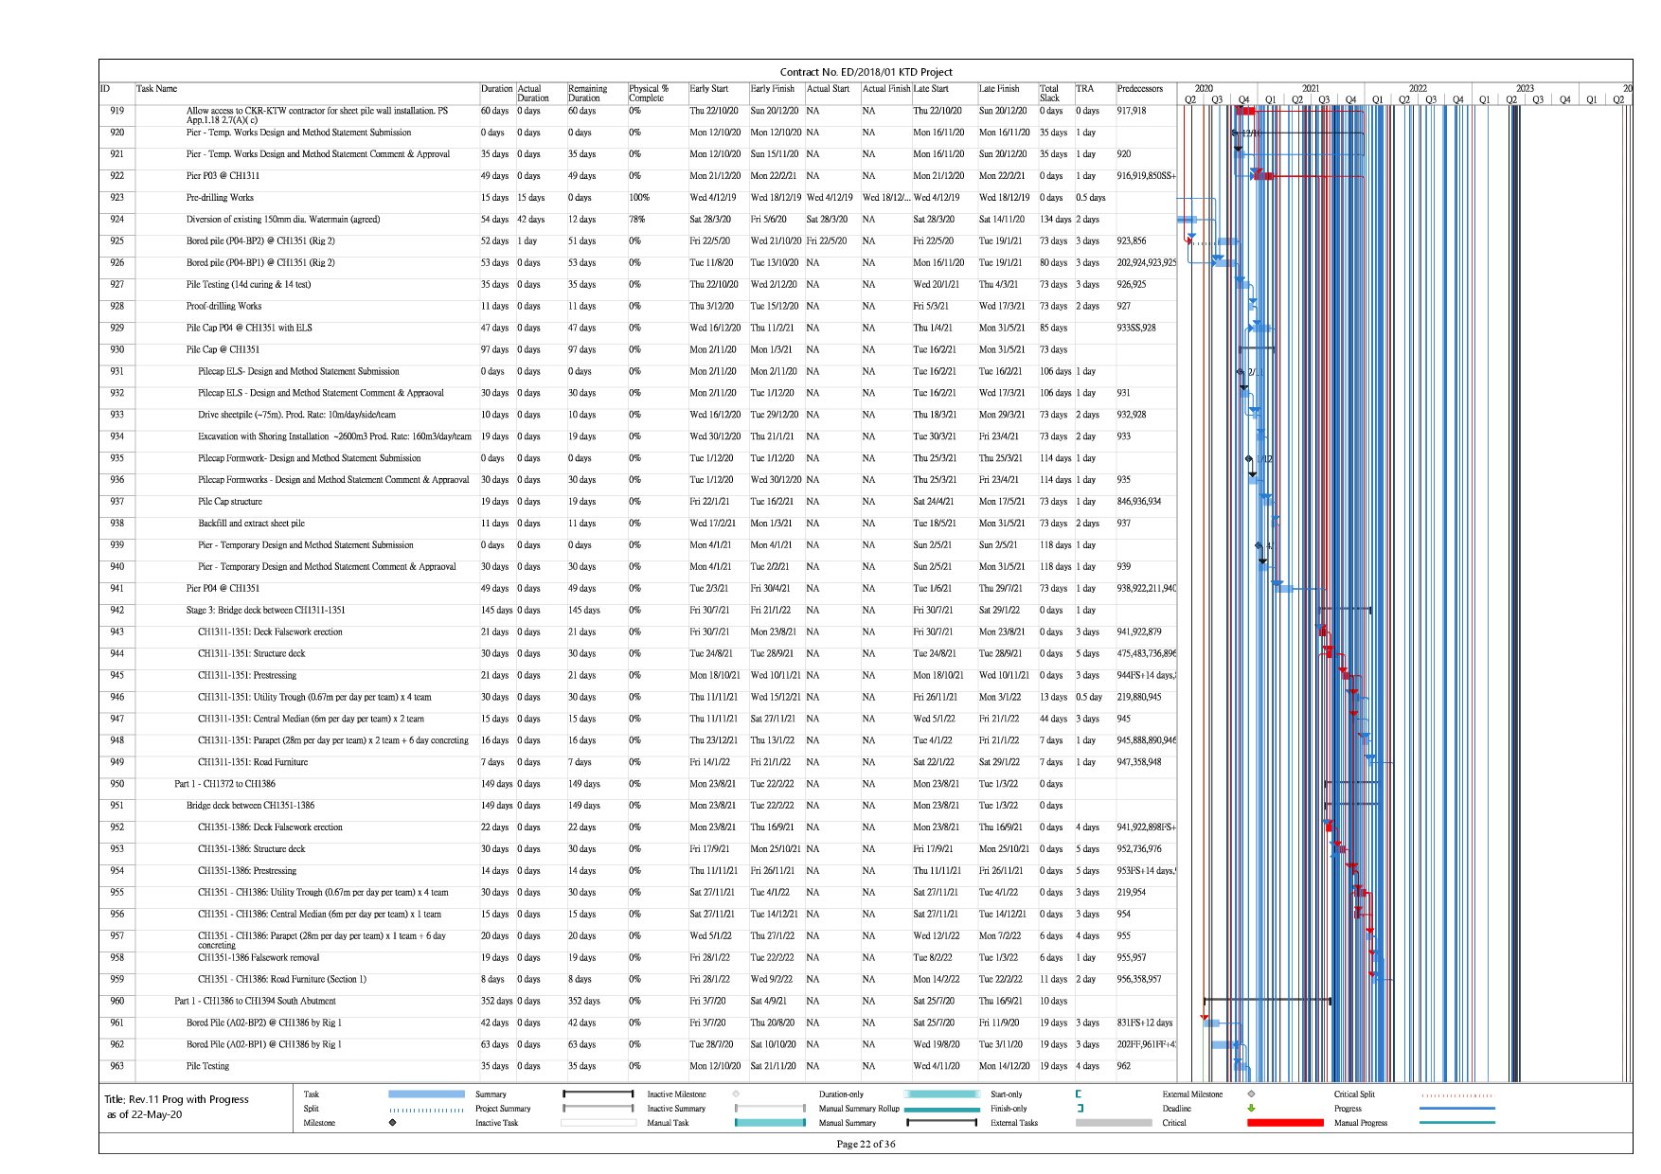
Task: Click the red Critical bar swatch
Action: [1285, 1123]
